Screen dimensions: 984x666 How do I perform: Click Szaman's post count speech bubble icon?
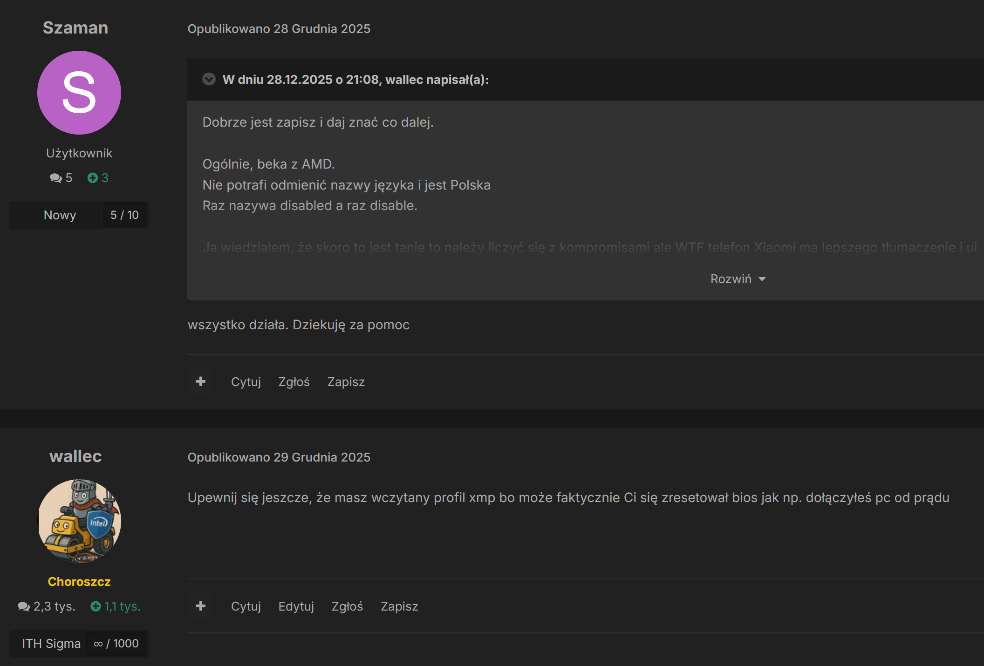tap(55, 178)
